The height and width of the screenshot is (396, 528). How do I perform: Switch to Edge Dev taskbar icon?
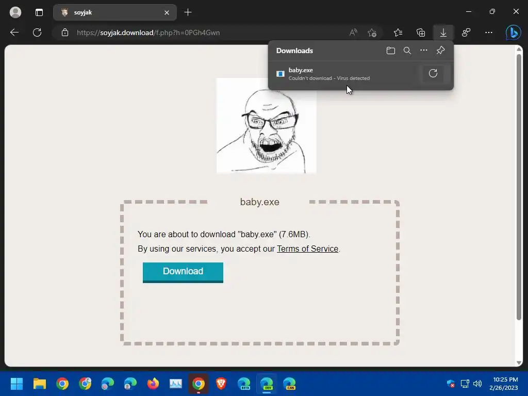[267, 384]
